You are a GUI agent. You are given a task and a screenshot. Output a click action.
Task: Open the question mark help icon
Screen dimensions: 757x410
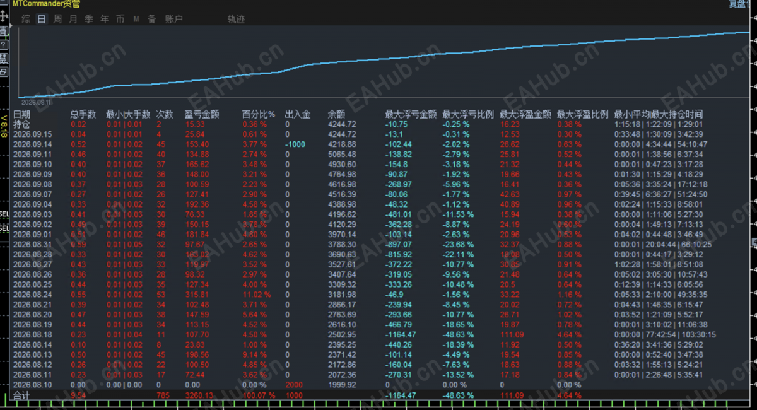click(4, 44)
